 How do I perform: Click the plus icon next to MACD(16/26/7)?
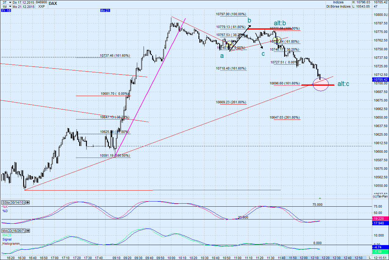coord(27,231)
